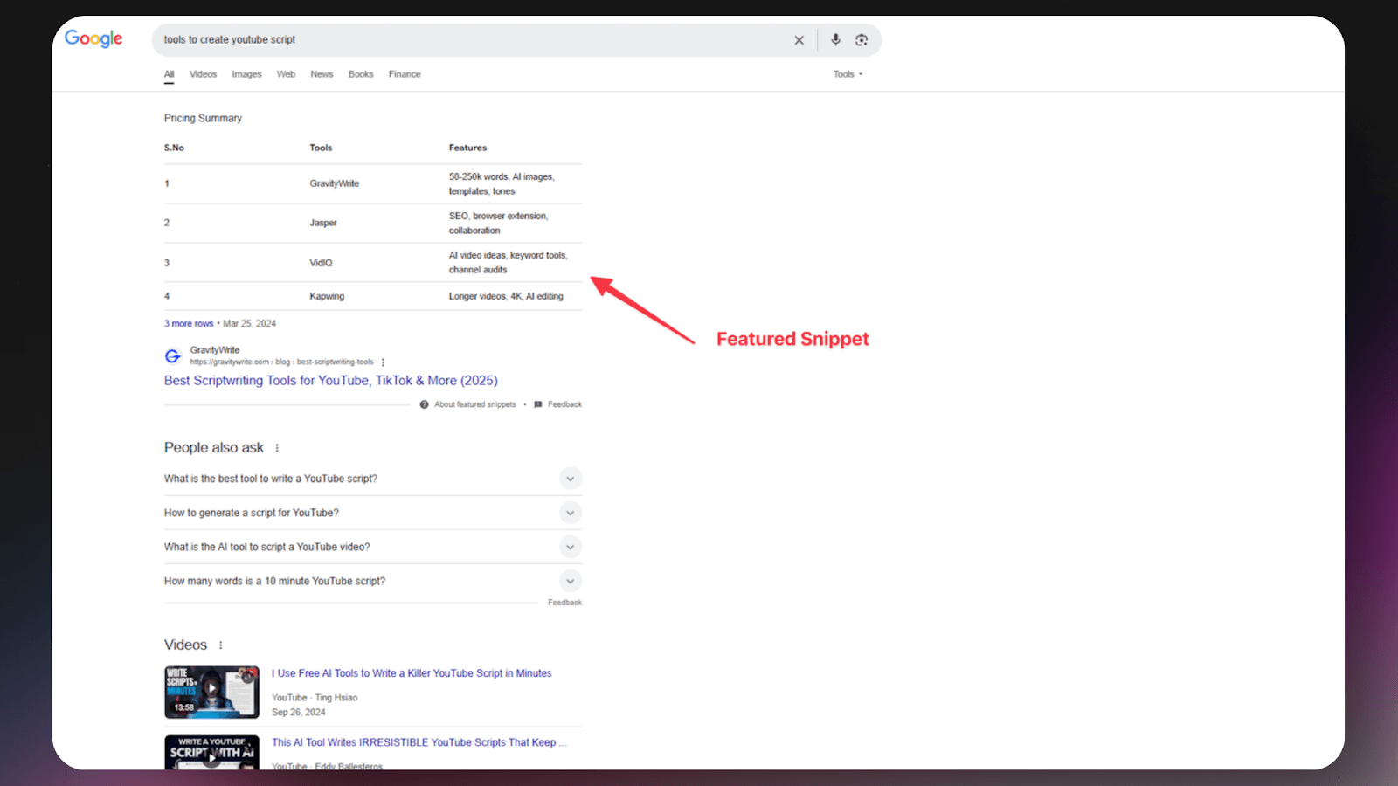1398x786 pixels.
Task: Open 'I Use Free AI Tools to Write a Killer YouTube Script' link
Action: (x=412, y=673)
